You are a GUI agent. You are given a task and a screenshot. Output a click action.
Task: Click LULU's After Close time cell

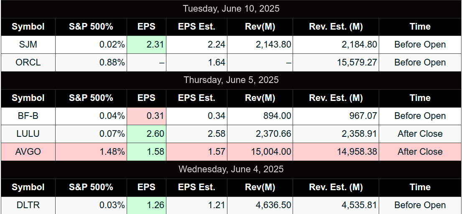[420, 134]
